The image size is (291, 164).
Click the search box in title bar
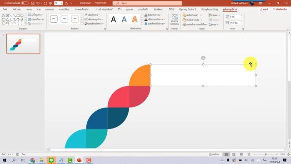(147, 3)
